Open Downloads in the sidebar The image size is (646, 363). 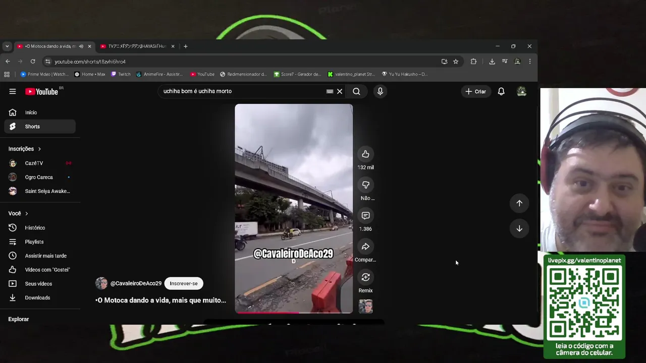40,297
